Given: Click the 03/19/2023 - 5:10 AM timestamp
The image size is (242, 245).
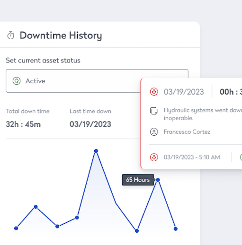Looking at the screenshot, I should pos(192,157).
